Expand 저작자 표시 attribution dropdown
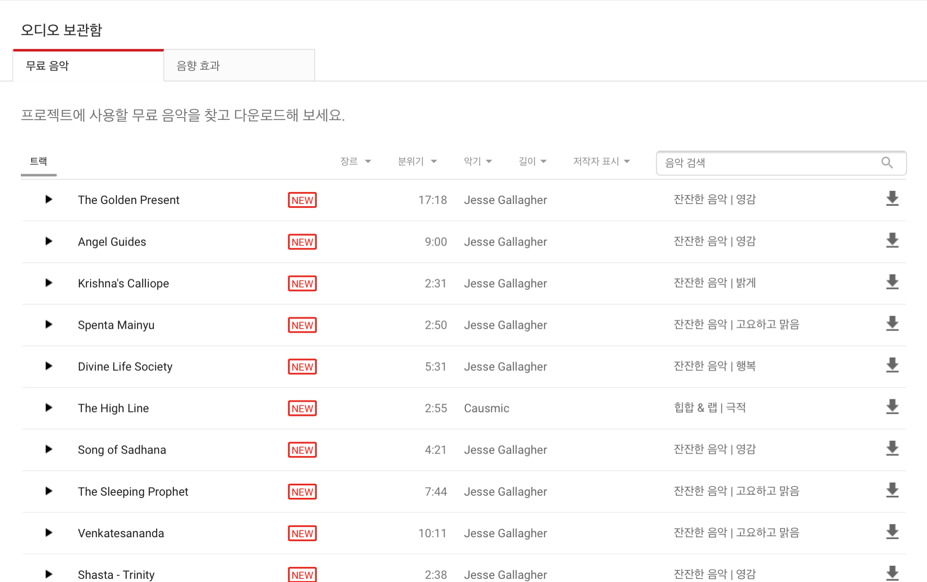 pyautogui.click(x=602, y=161)
